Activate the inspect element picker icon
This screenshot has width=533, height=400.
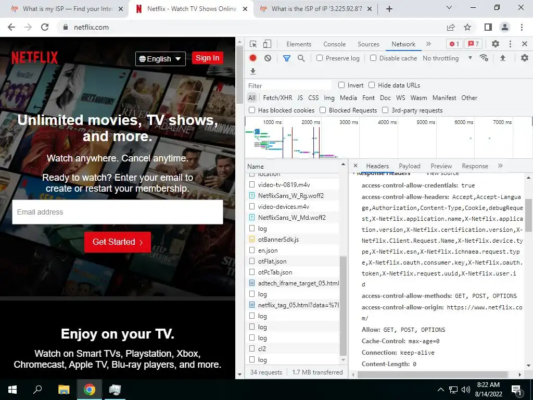(x=253, y=44)
